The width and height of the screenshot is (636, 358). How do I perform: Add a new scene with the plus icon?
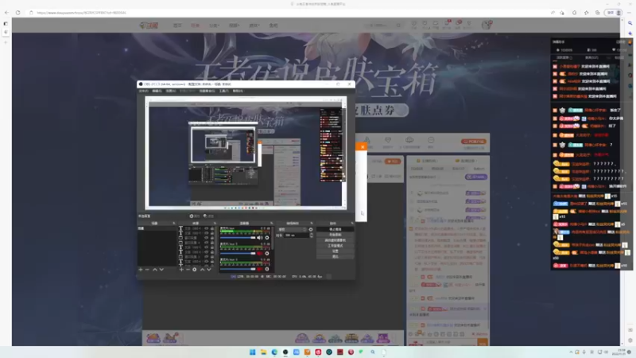[141, 270]
